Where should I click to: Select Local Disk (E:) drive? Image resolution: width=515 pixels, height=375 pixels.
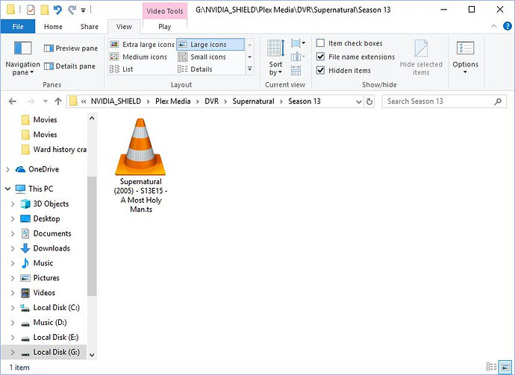tap(49, 337)
